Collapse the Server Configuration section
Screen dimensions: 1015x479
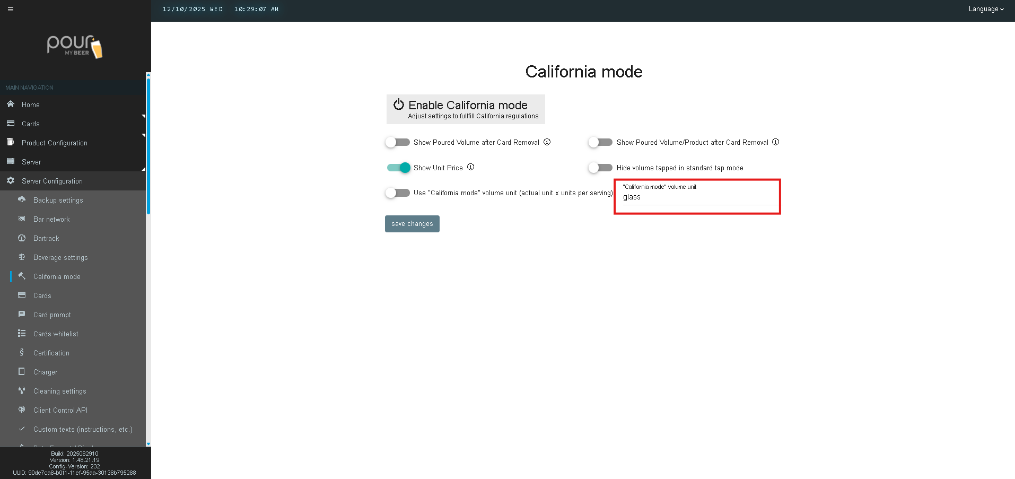pyautogui.click(x=52, y=181)
